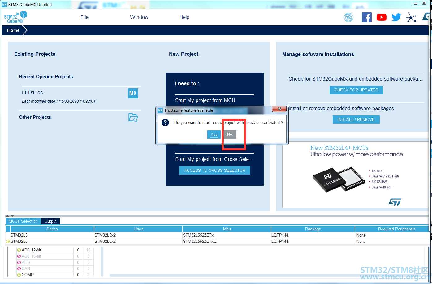Image resolution: width=432 pixels, height=284 pixels.
Task: Click the yellow check icon on the STM32L552ZETxQ row
Action: [x=8, y=241]
